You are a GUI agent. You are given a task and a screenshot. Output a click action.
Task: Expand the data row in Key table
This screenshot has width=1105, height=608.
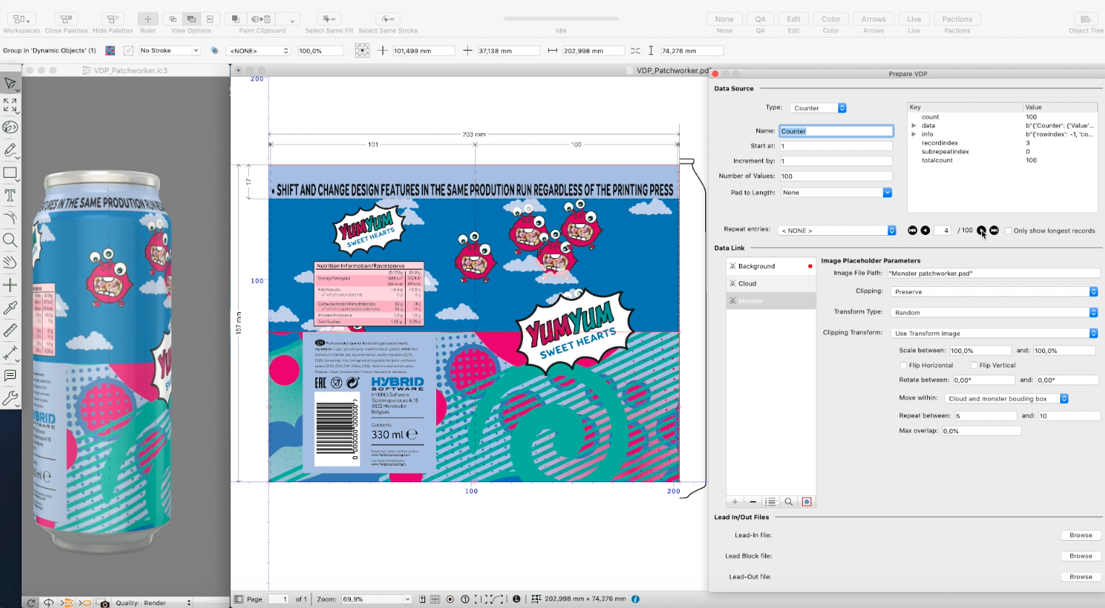coord(914,126)
